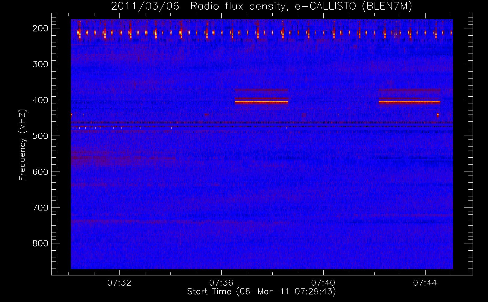Click the 400 frequency tick label
Viewport: 488px width, 302px height.
coord(40,100)
